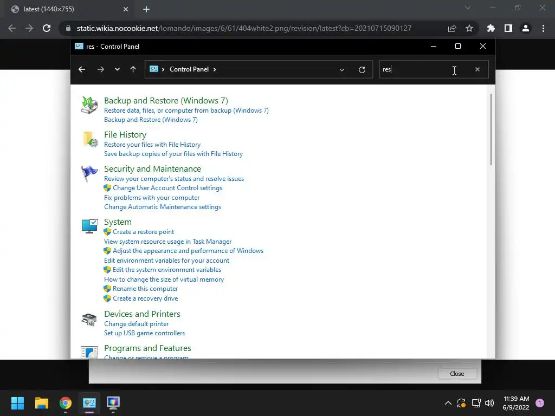Click the Control Panel vertical scrollbar

(491, 129)
